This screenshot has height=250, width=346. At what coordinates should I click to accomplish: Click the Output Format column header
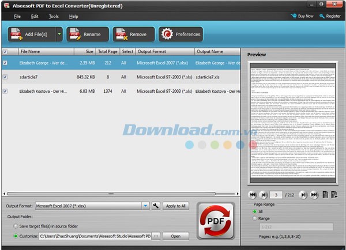[165, 52]
